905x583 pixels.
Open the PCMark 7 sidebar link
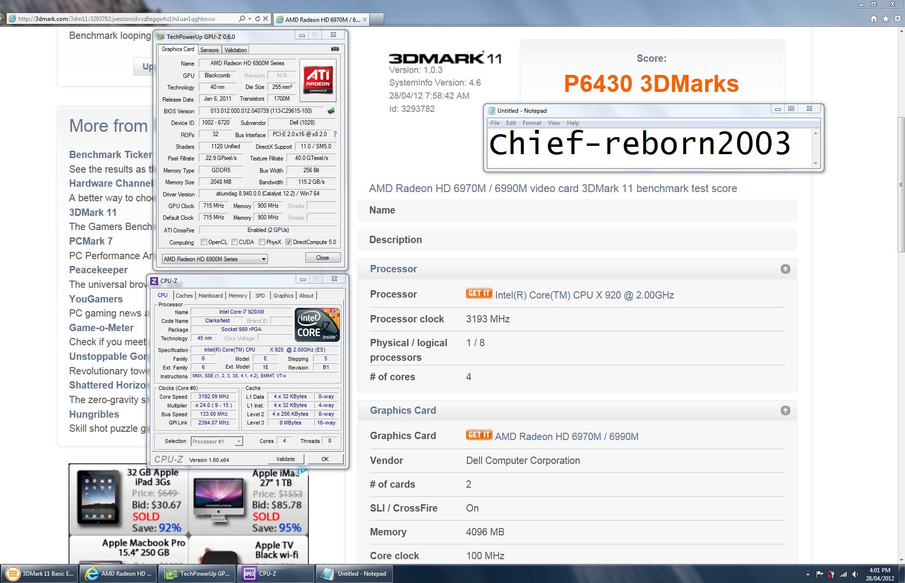coord(90,241)
